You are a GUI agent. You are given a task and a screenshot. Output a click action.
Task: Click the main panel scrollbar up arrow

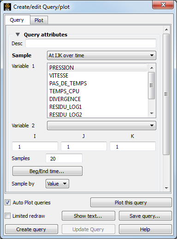click(166, 30)
